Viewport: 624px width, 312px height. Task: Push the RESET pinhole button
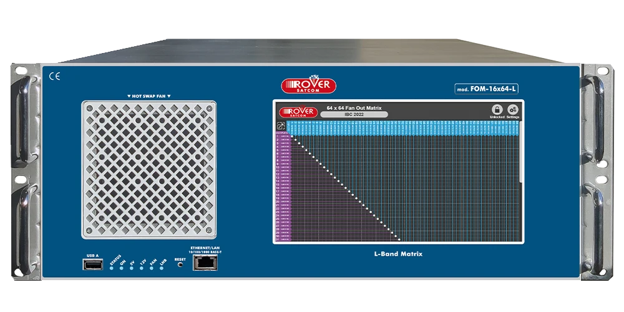click(180, 265)
